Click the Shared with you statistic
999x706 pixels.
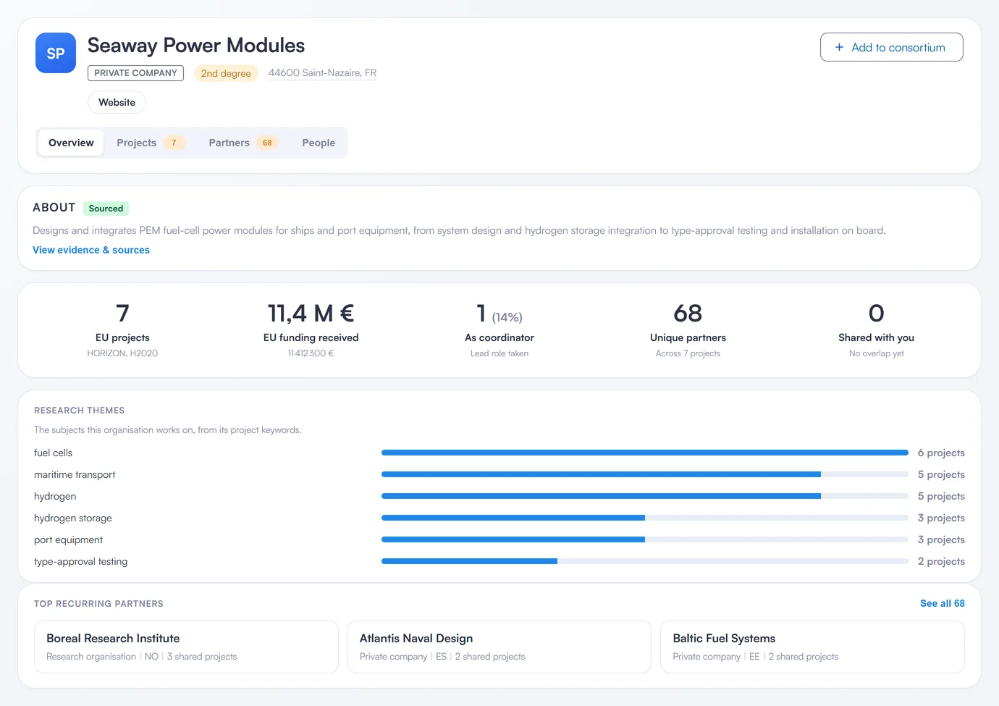pos(876,330)
